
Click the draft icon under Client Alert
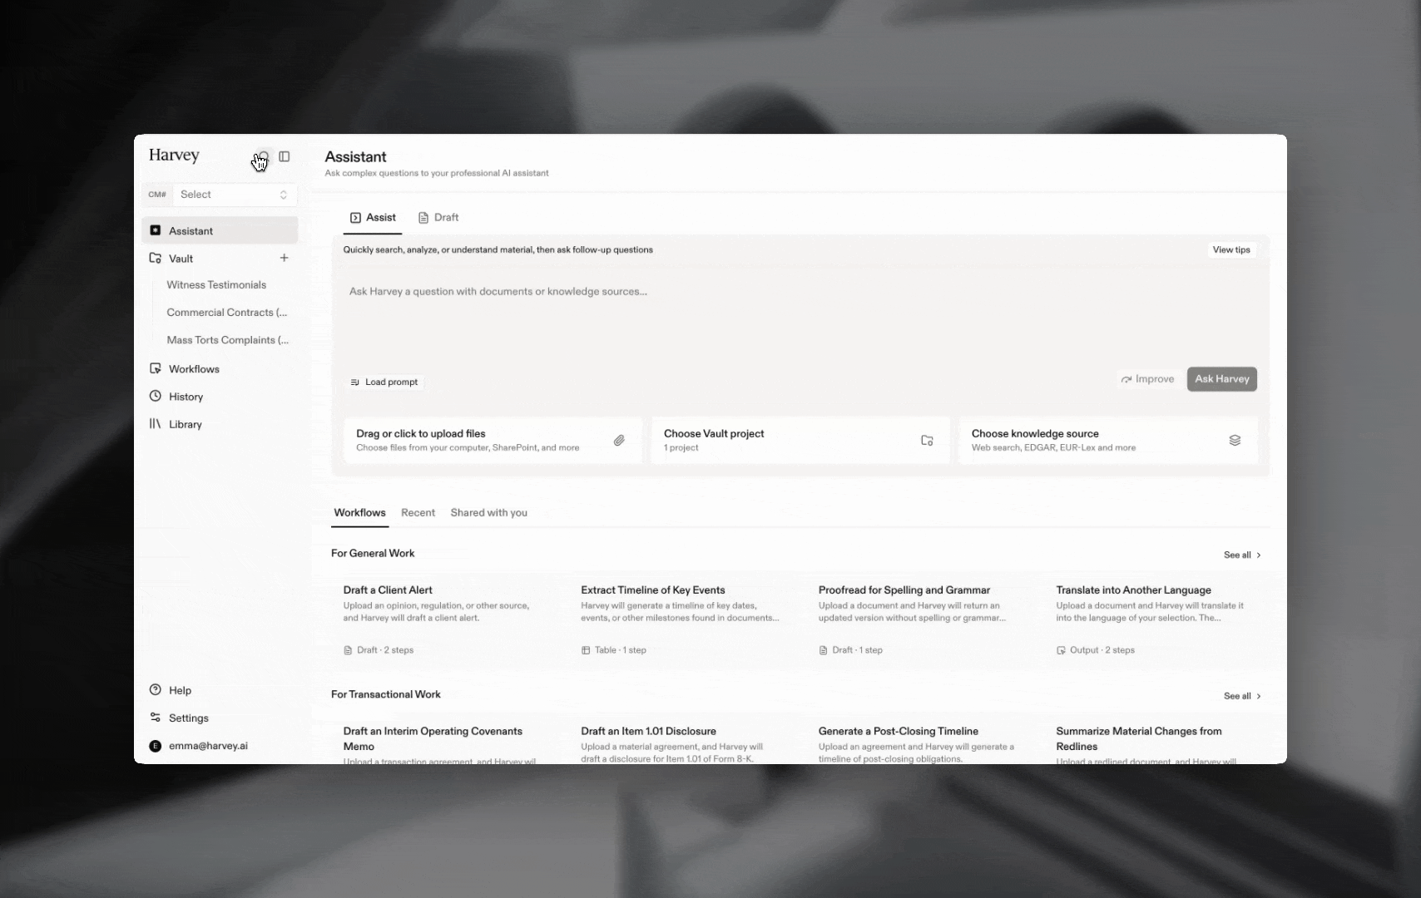348,650
